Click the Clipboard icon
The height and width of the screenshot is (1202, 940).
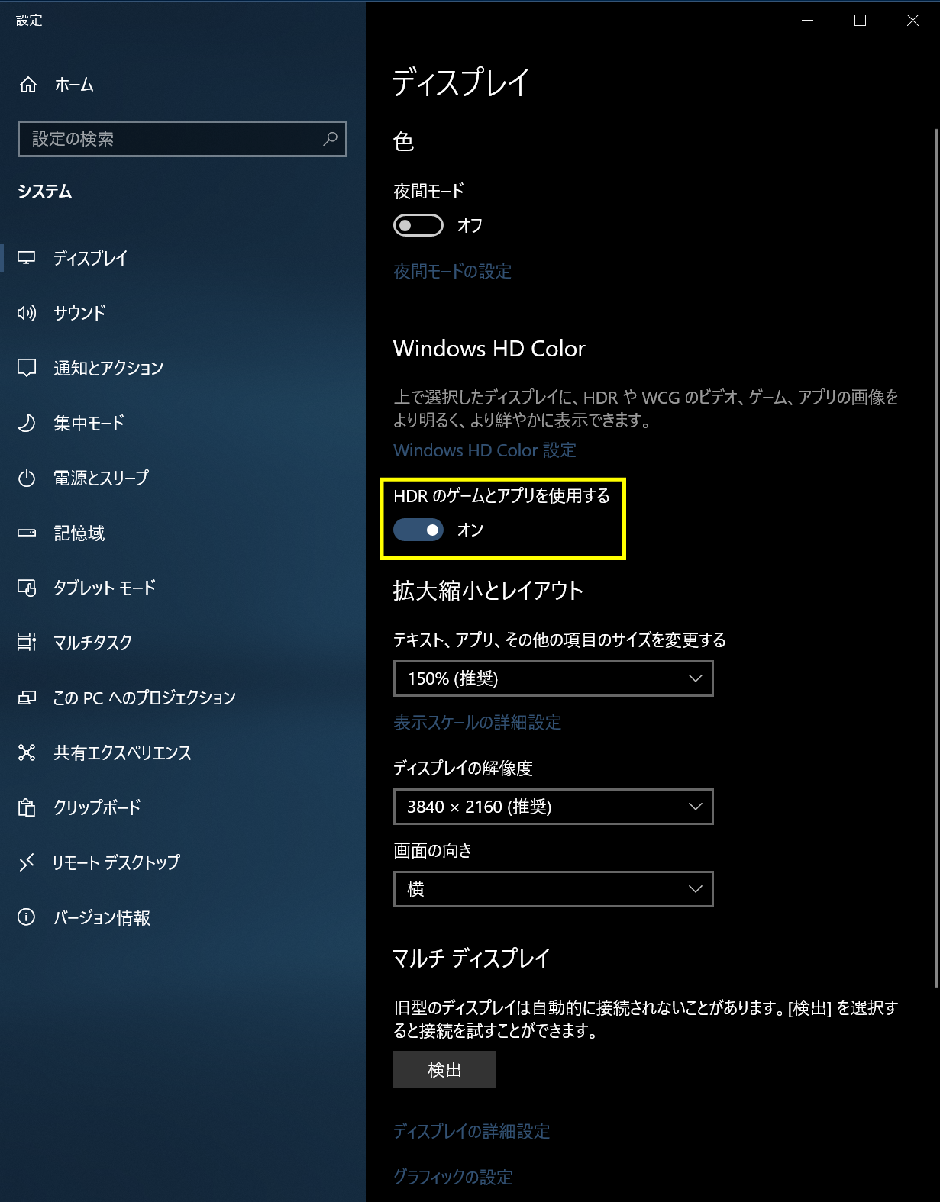coord(27,807)
